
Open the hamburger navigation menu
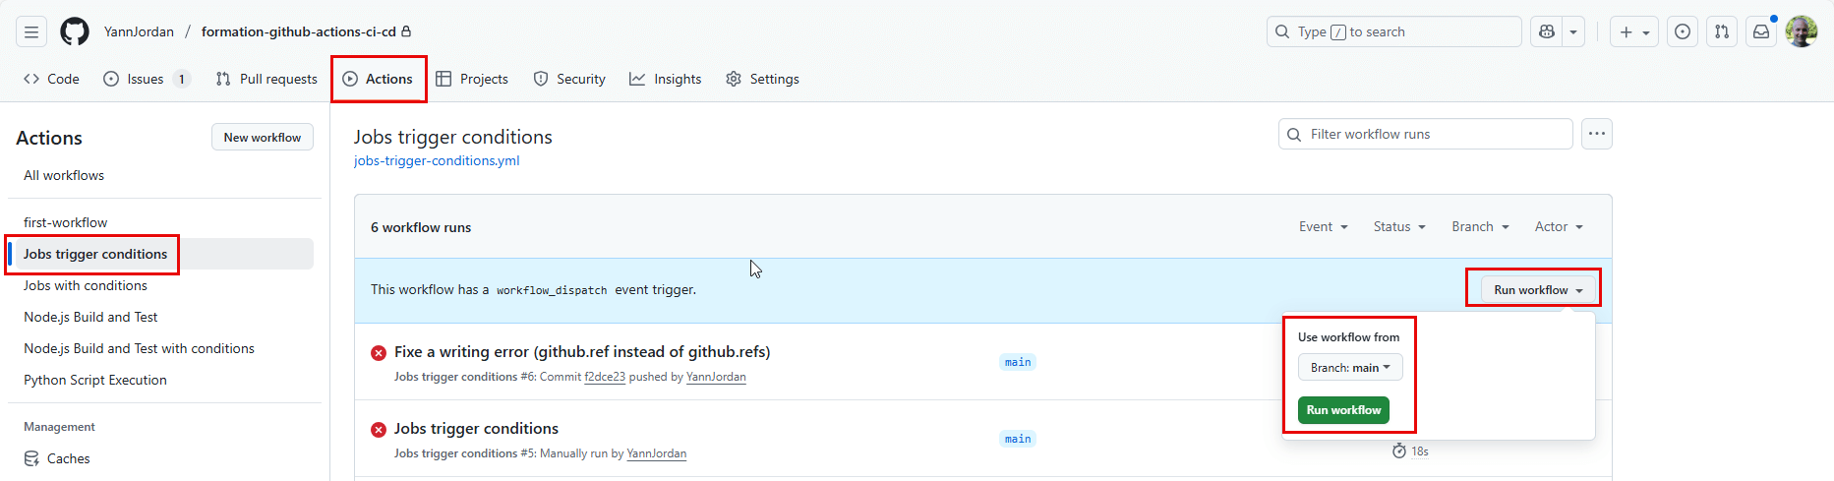point(31,31)
